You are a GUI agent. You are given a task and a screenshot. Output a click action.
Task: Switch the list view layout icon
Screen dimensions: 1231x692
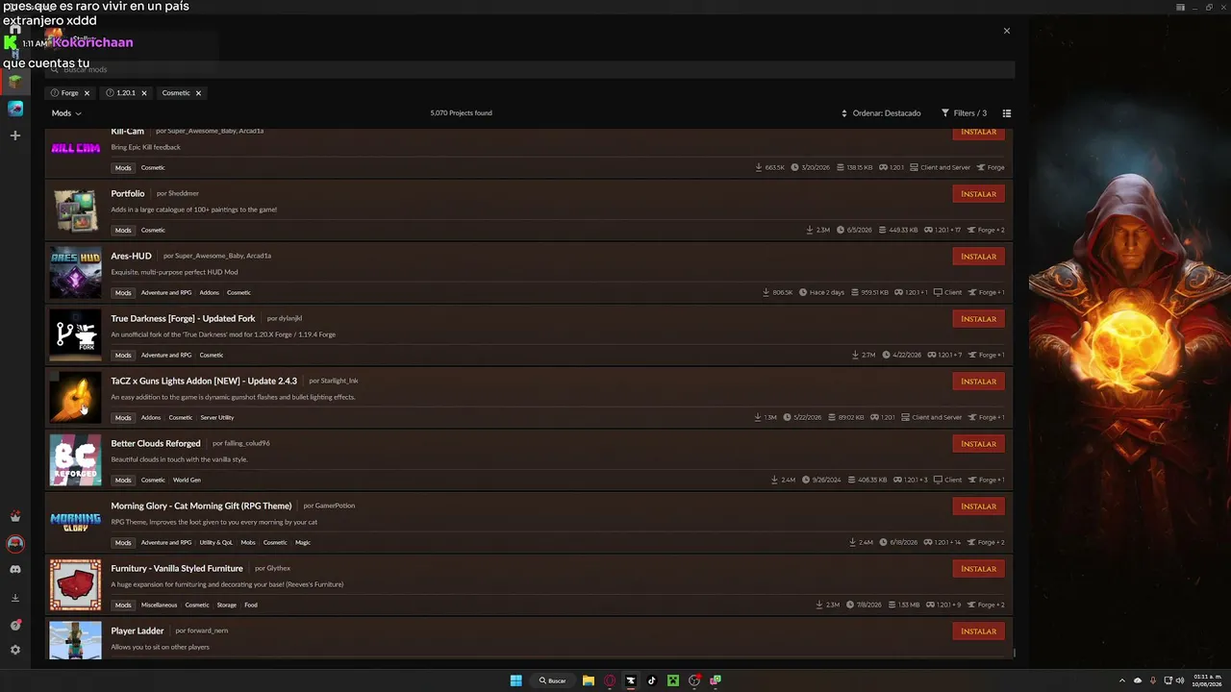coord(1007,113)
